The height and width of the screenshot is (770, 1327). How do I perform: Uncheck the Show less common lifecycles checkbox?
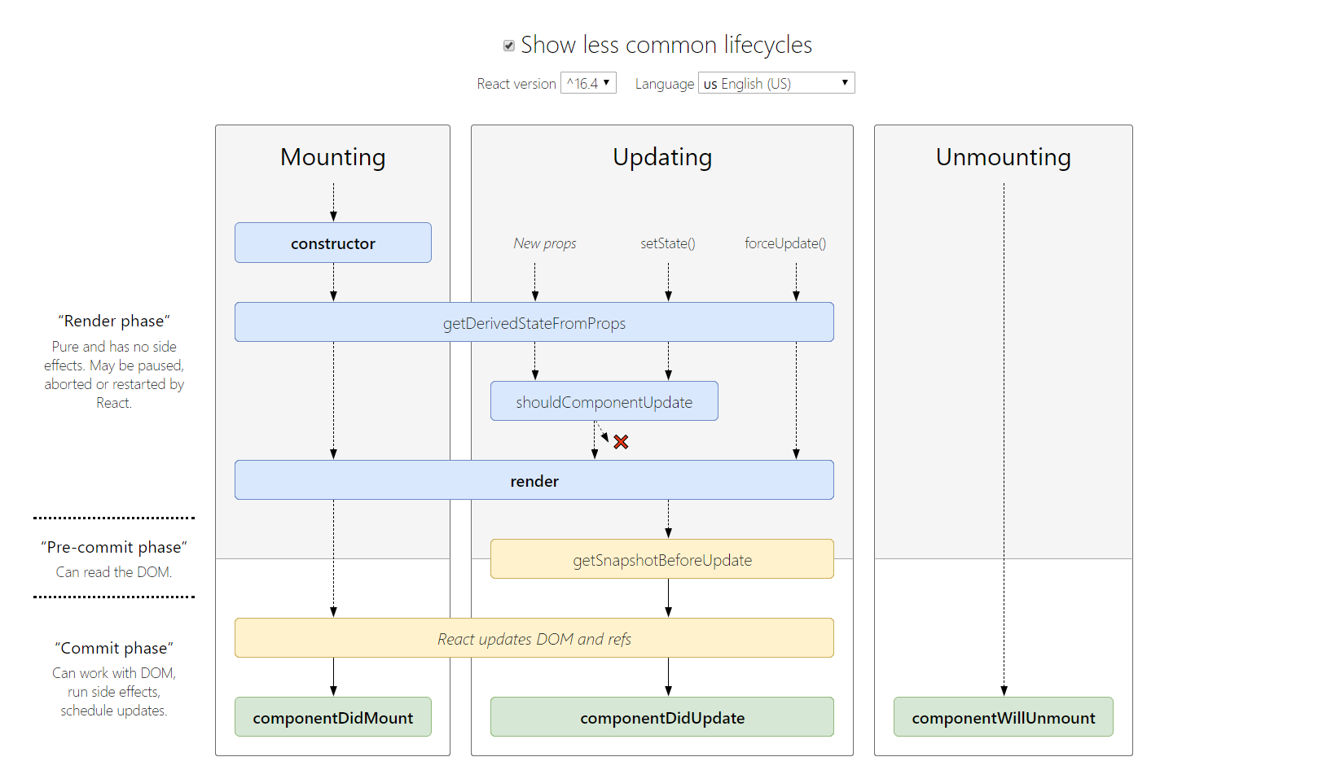(509, 46)
